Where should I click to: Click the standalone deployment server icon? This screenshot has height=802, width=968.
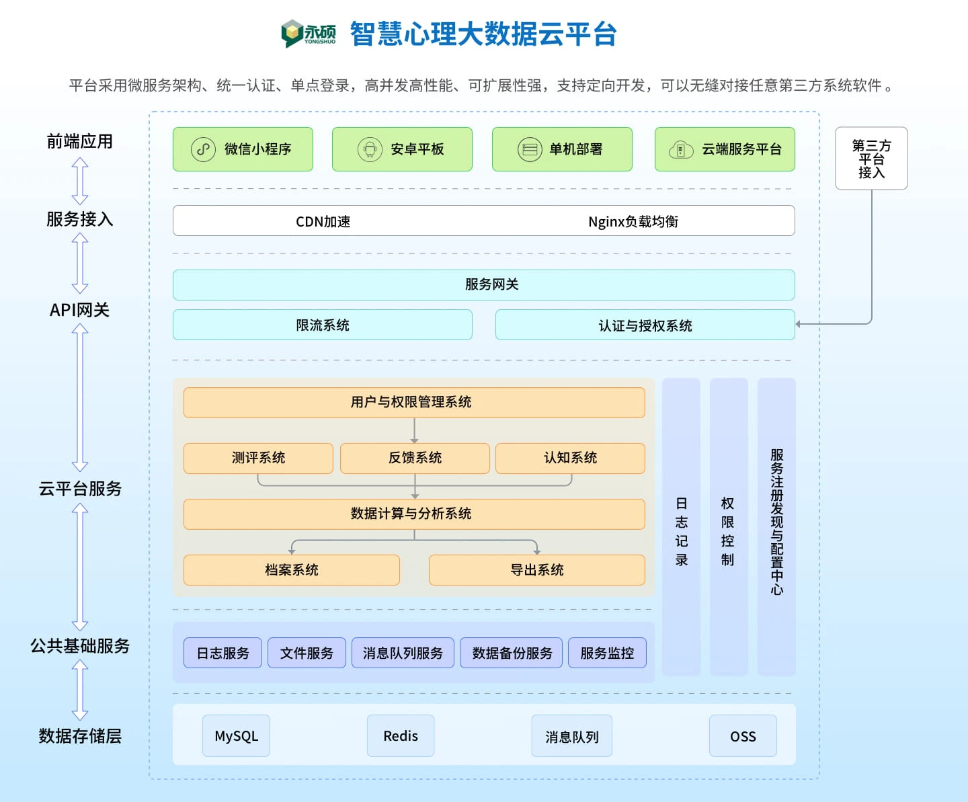point(529,149)
